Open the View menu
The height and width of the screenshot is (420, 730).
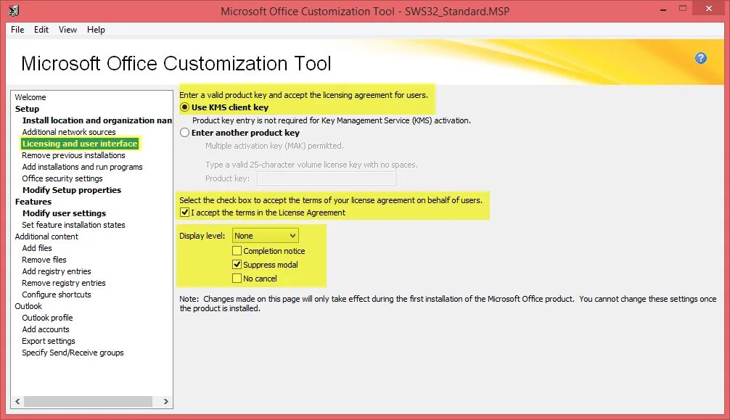(67, 29)
